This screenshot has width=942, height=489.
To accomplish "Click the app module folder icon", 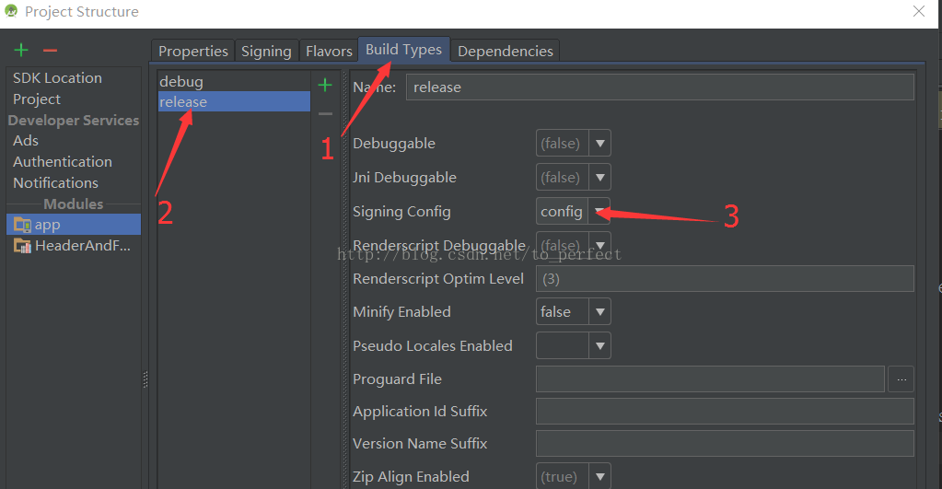I will point(22,225).
